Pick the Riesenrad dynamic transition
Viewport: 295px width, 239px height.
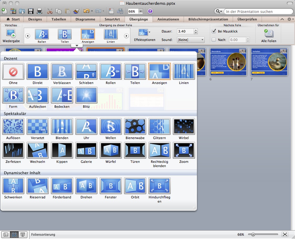38,186
